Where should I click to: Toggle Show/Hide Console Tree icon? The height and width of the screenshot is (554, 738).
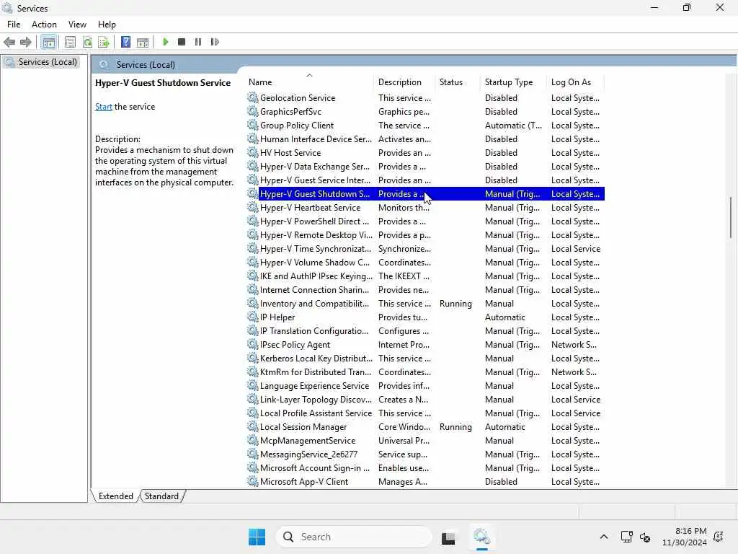coord(48,42)
